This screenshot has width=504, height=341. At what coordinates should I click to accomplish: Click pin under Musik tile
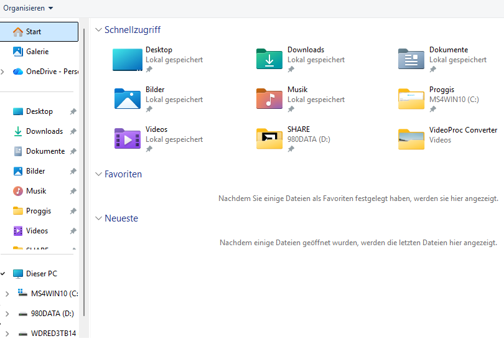[291, 109]
